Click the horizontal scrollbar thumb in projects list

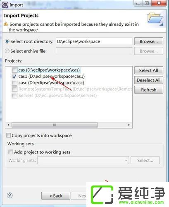(x=55, y=125)
